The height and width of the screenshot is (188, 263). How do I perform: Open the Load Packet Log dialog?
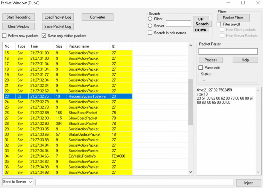coord(58,17)
